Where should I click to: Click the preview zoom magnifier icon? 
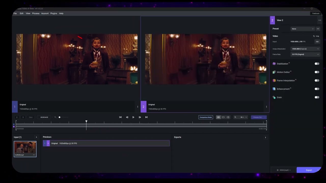point(235,117)
